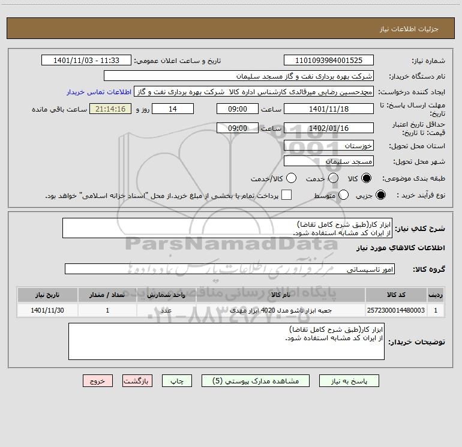Screen dimensions: 462x447
Task: Open the اطلاعات تماس خریدار link
Action: [99, 92]
